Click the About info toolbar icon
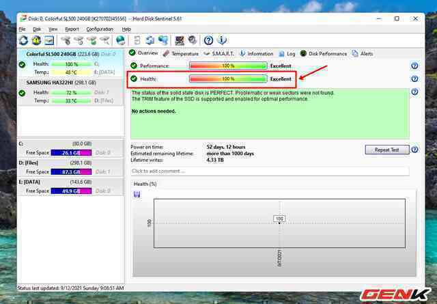This screenshot has width=437, height=304. point(222,41)
